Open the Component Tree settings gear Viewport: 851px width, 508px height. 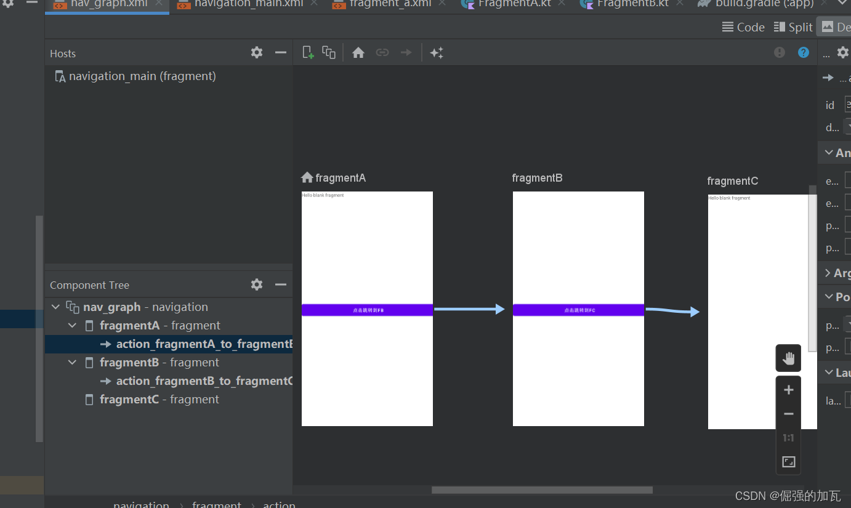257,284
